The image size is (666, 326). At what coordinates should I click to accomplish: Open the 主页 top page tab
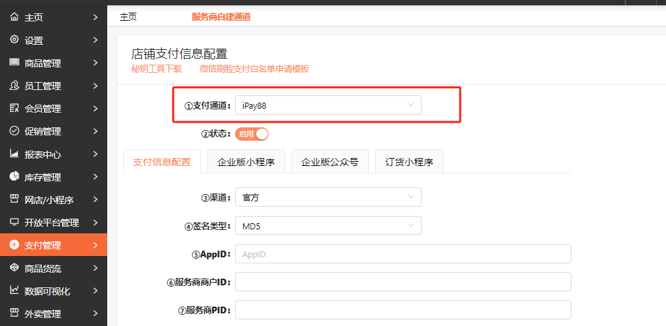coord(129,17)
